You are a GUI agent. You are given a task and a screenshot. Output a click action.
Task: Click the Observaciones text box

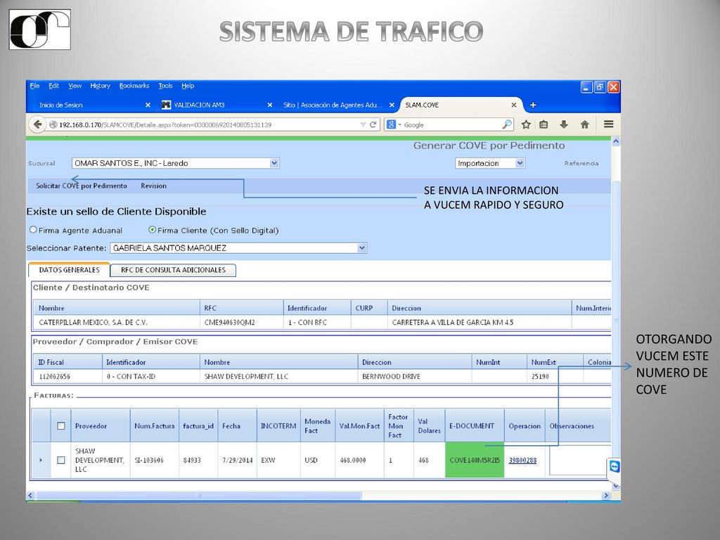click(x=579, y=460)
